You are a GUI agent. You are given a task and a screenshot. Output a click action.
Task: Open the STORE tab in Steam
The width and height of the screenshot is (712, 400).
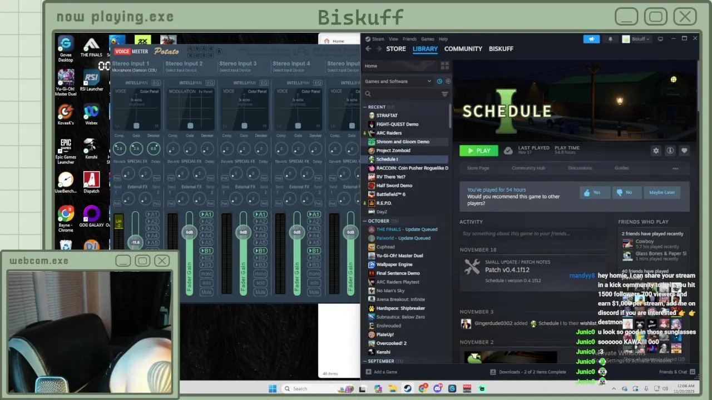(396, 49)
